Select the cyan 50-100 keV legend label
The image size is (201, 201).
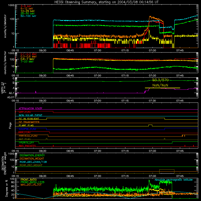point(28,16)
